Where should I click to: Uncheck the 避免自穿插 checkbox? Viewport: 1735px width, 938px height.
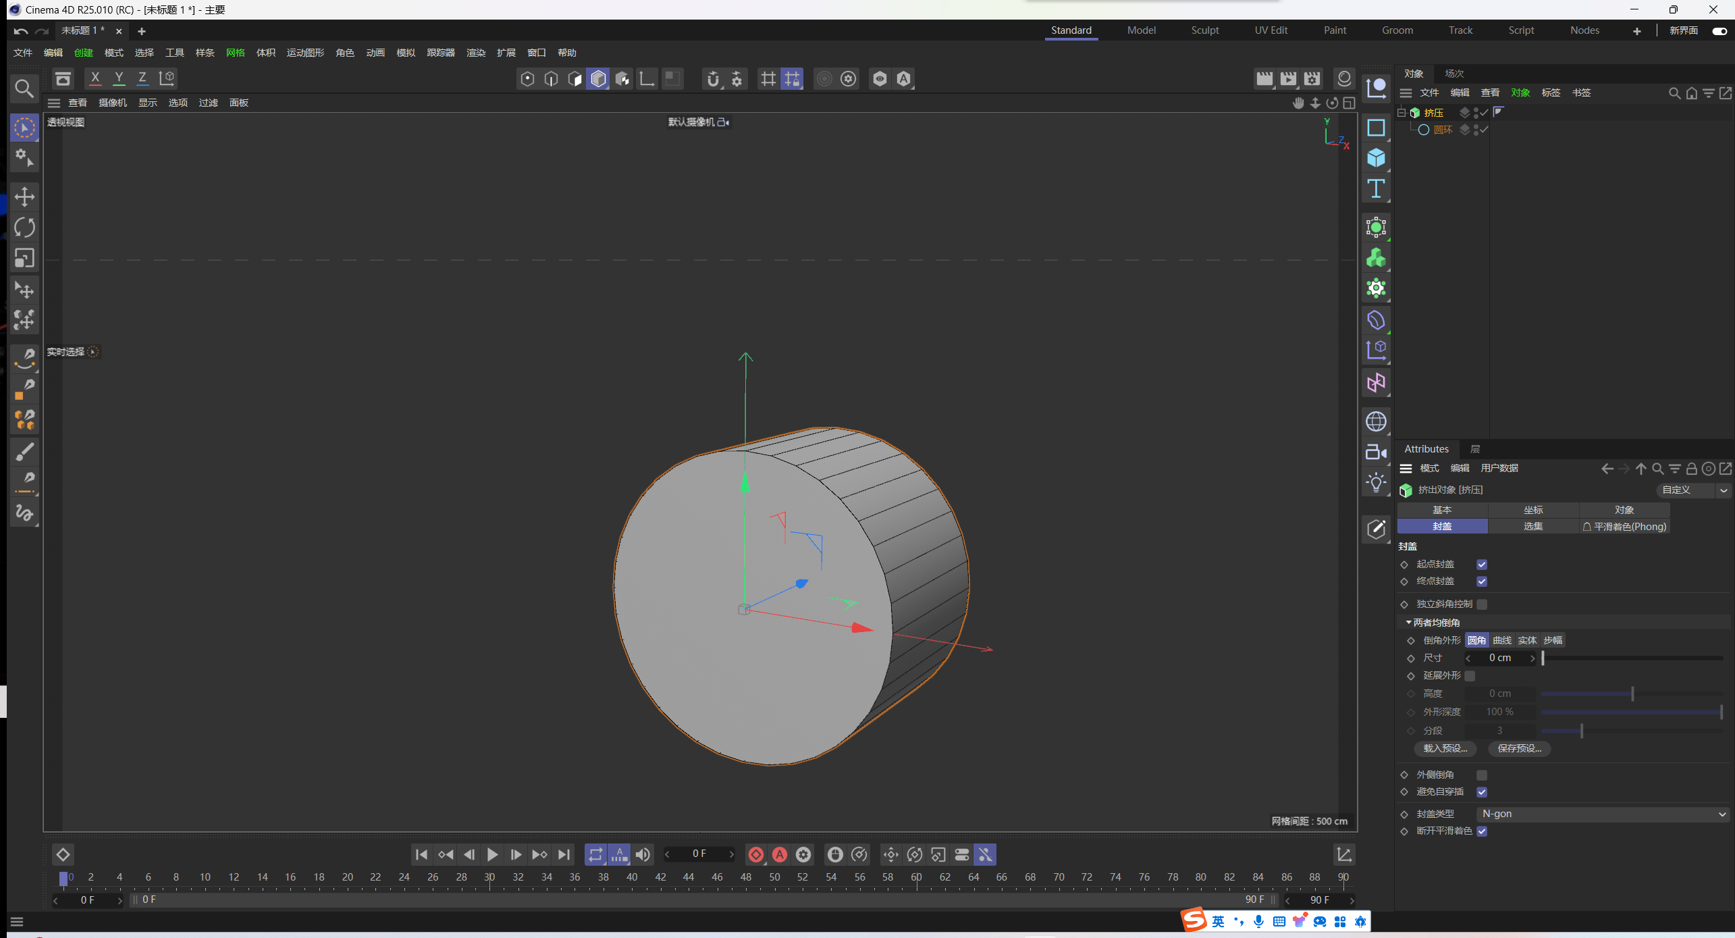pyautogui.click(x=1483, y=791)
